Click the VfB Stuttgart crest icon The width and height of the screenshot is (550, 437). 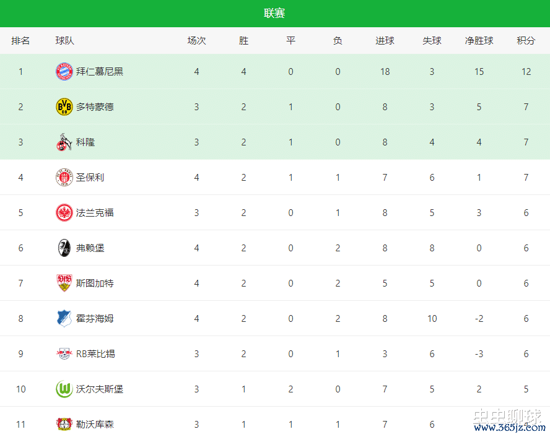(x=64, y=283)
